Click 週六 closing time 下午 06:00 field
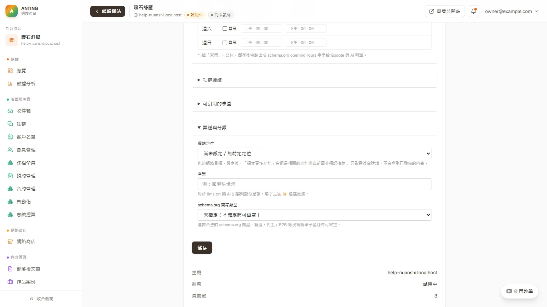547x307 pixels. 306,29
